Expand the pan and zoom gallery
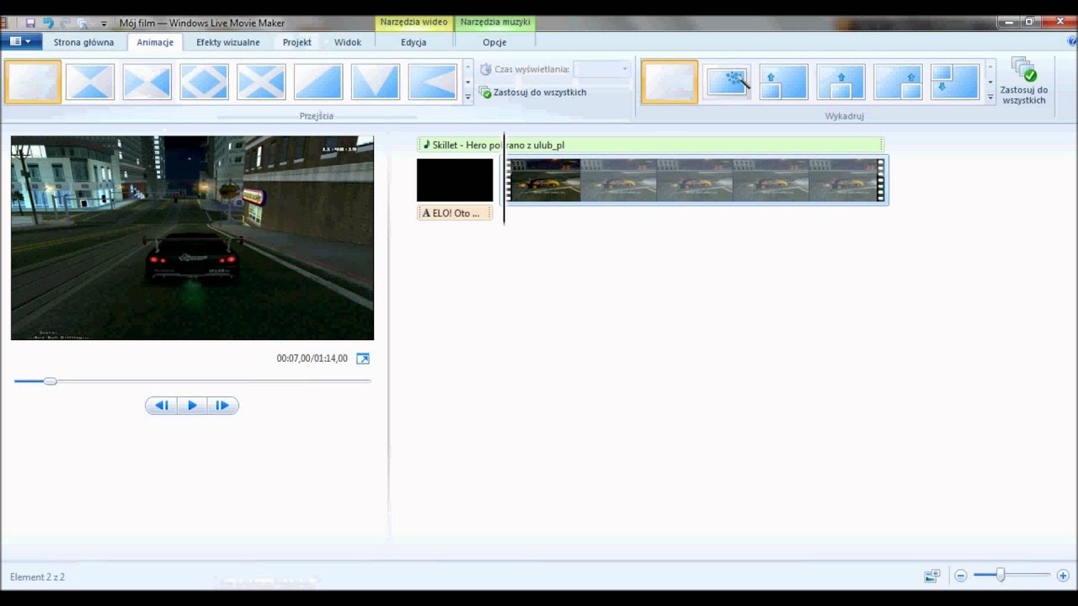This screenshot has width=1078, height=606. coord(990,98)
